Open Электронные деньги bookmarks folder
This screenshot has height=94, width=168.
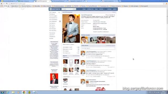pyautogui.click(x=58, y=6)
